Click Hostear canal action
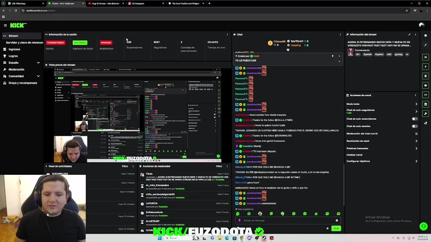This screenshot has width=431, height=242. [x=354, y=155]
